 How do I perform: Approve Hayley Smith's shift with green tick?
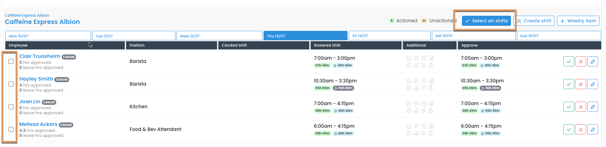[x=568, y=84]
